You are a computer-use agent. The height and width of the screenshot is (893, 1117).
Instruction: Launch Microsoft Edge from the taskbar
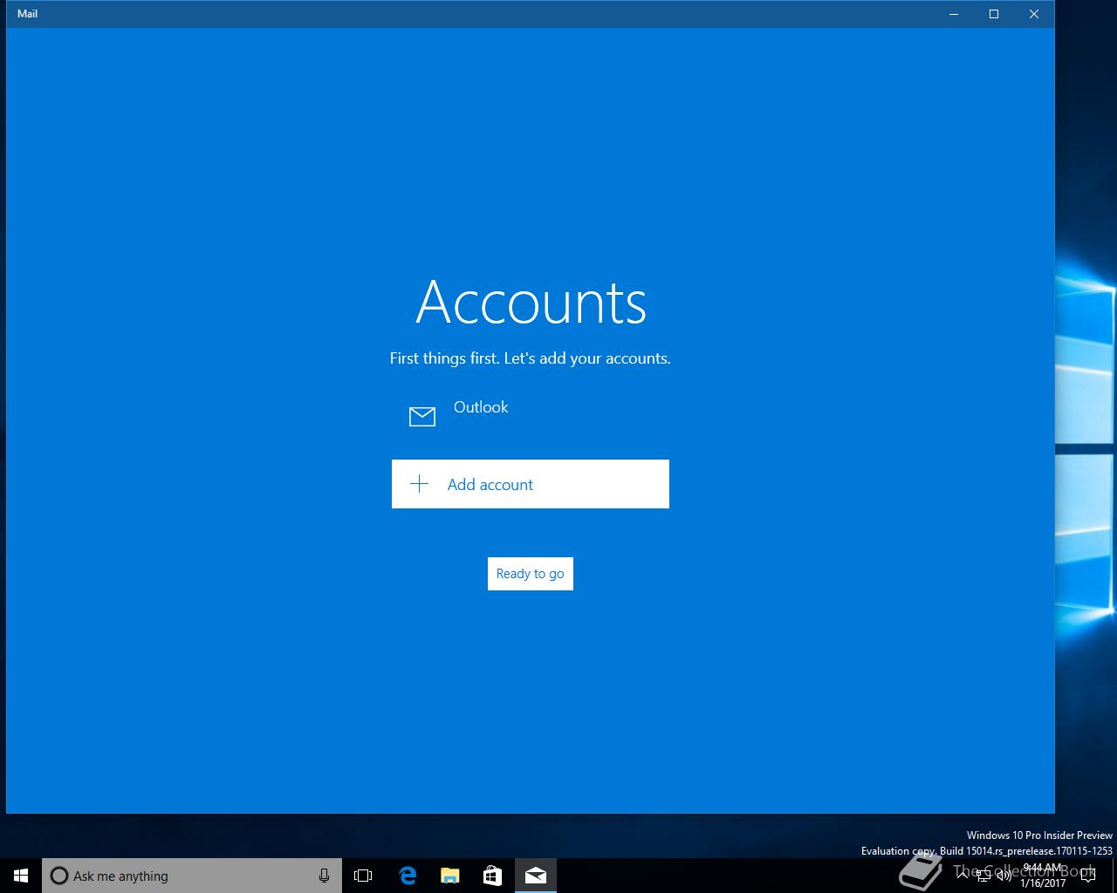pyautogui.click(x=407, y=876)
